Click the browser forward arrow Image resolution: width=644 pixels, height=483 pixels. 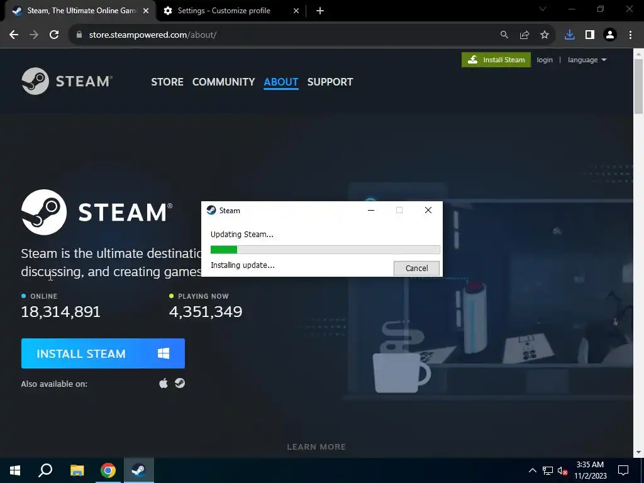[34, 35]
